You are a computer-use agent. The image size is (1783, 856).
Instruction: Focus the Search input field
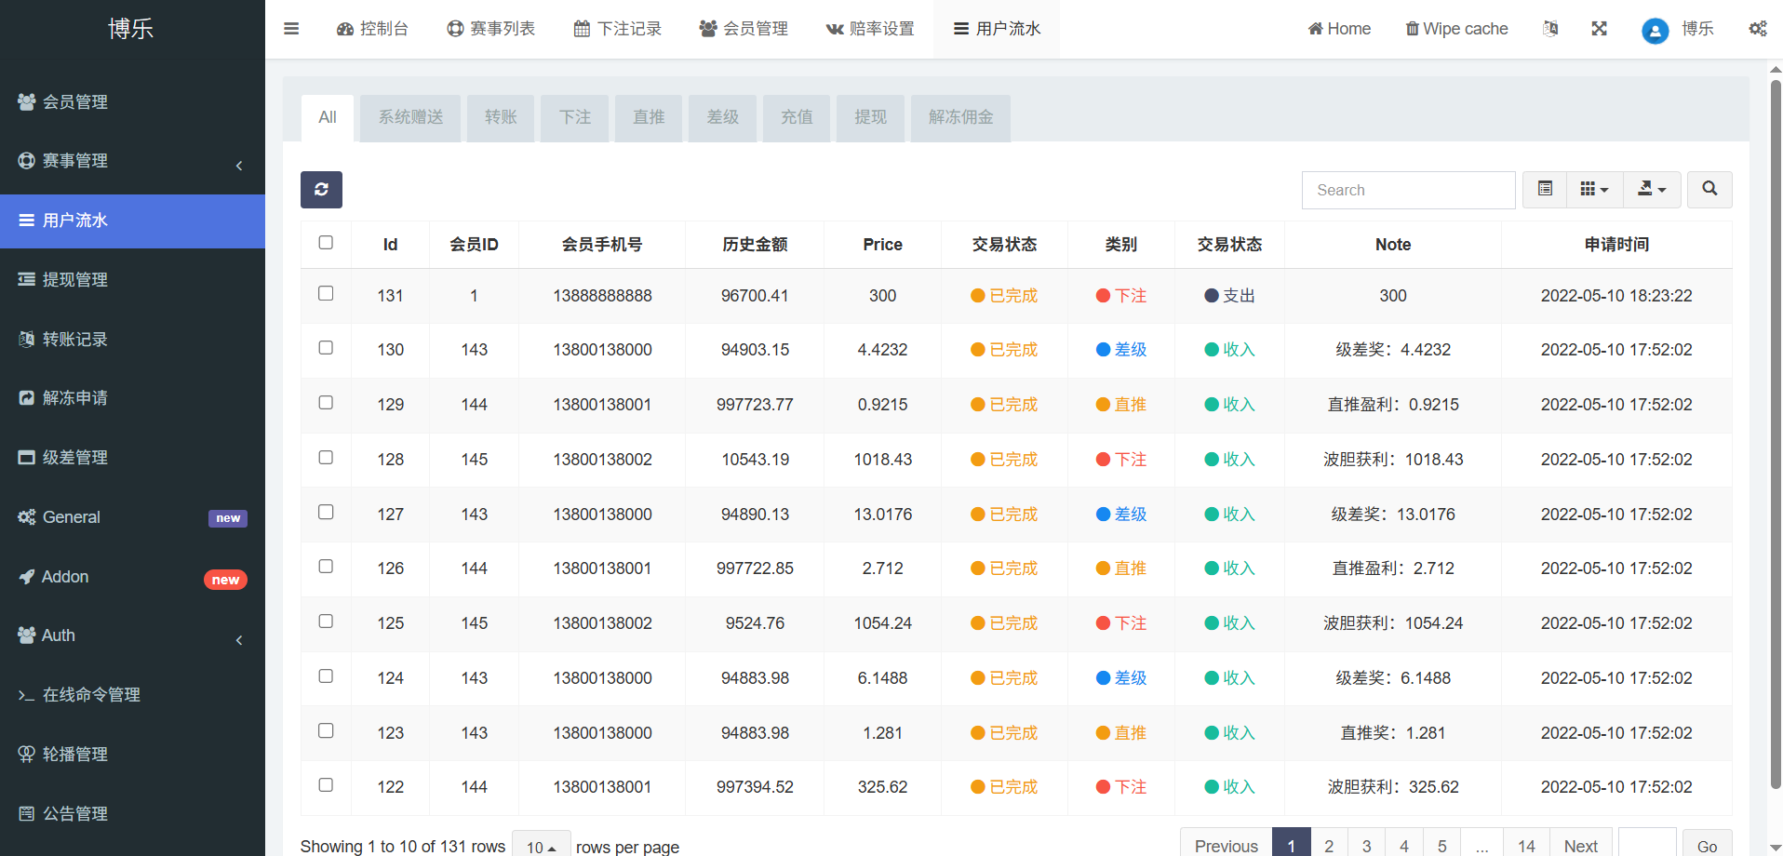pos(1408,190)
